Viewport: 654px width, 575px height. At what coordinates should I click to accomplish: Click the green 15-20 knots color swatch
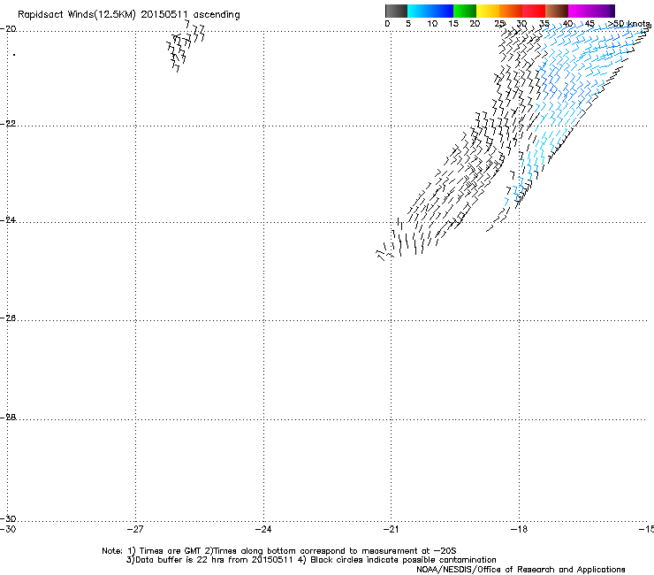click(x=465, y=11)
